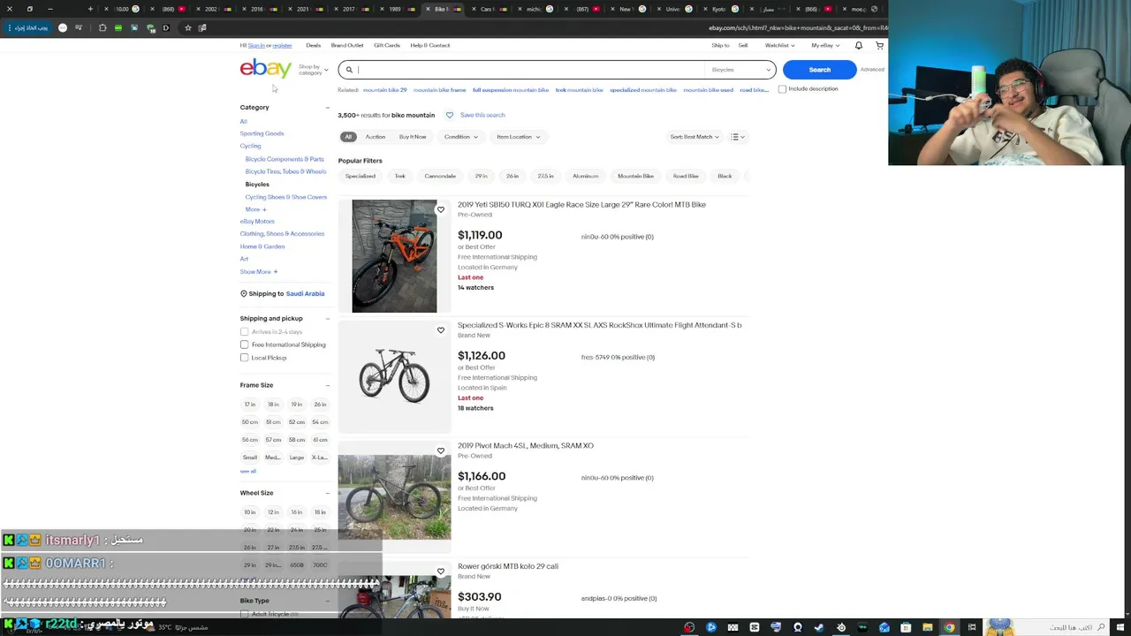The image size is (1131, 636).
Task: Select the 54 cm frame size option
Action: tap(320, 422)
